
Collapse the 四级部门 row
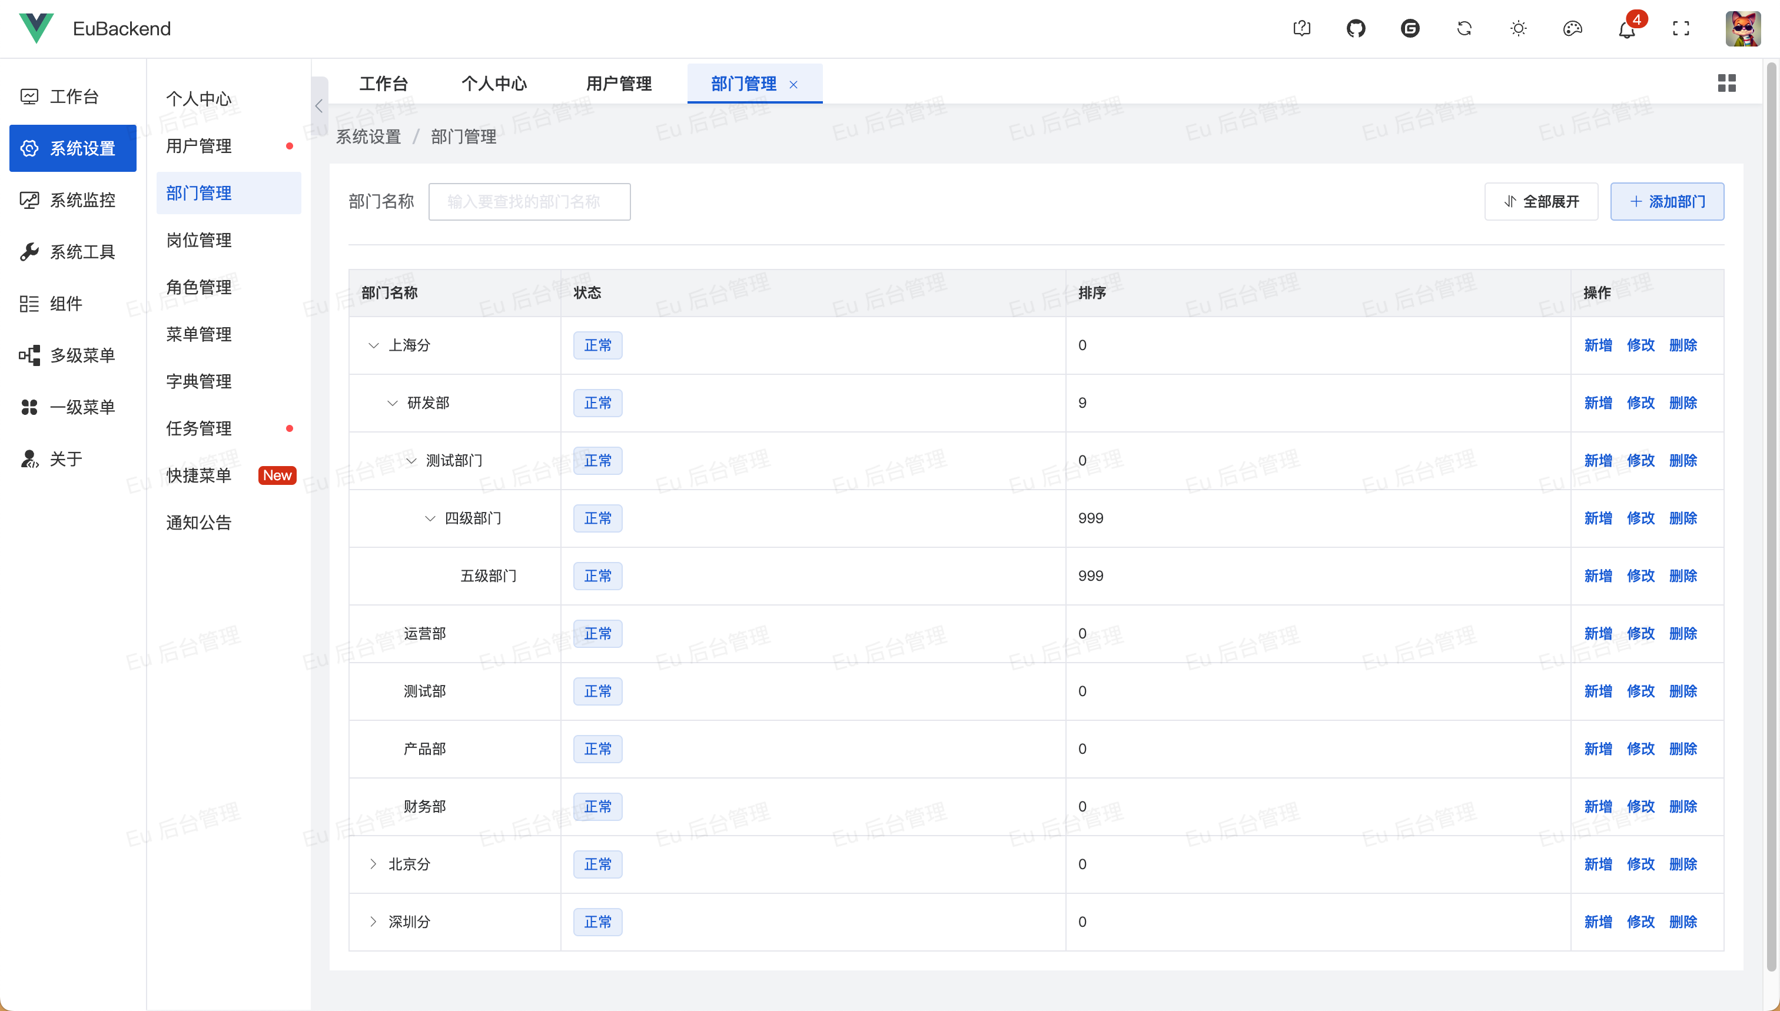click(430, 518)
